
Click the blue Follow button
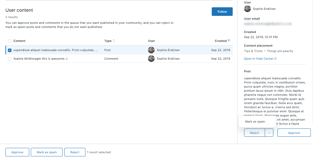(222, 11)
